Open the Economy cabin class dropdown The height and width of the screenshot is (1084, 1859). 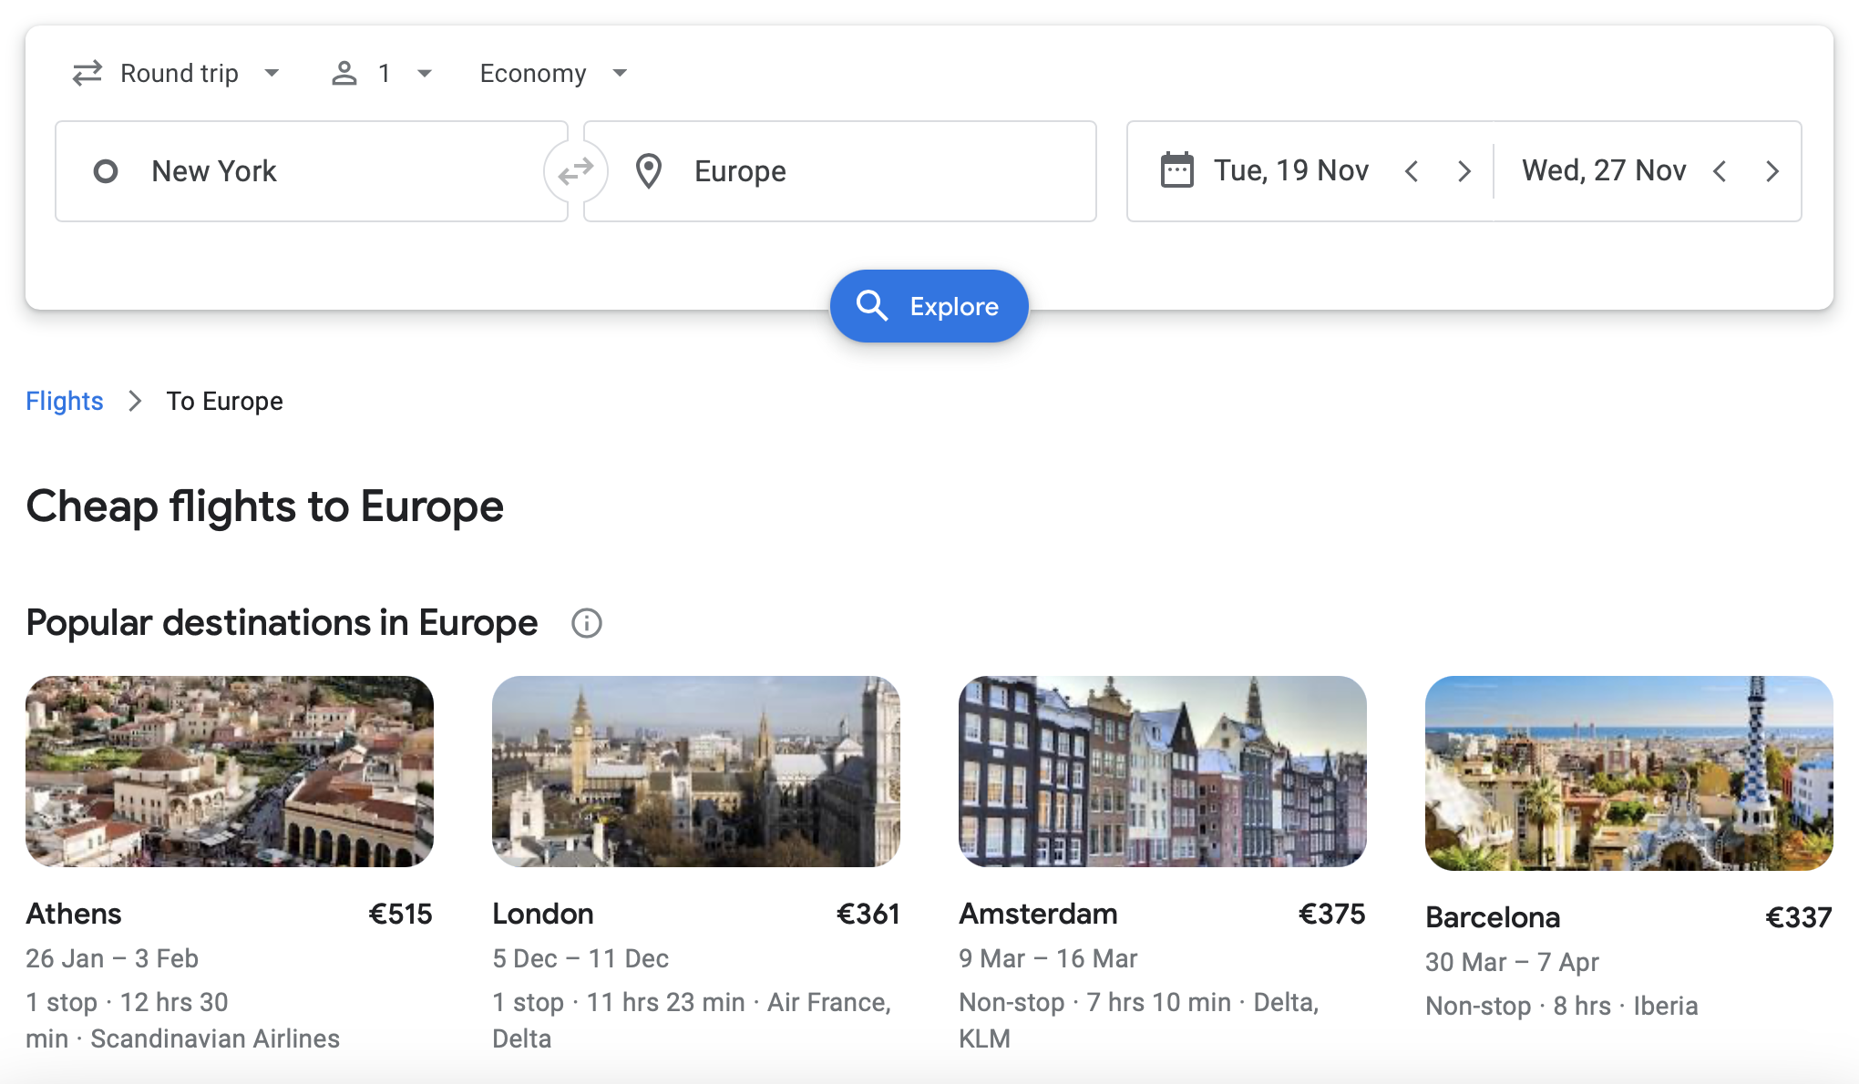click(x=553, y=73)
